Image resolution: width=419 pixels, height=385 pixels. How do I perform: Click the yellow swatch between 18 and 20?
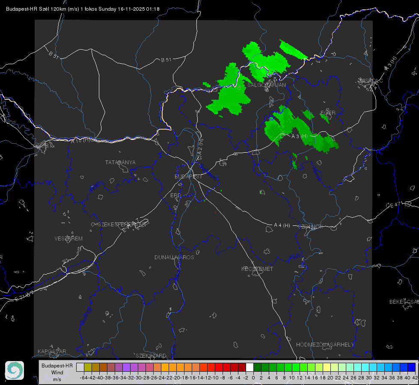pos(327,367)
